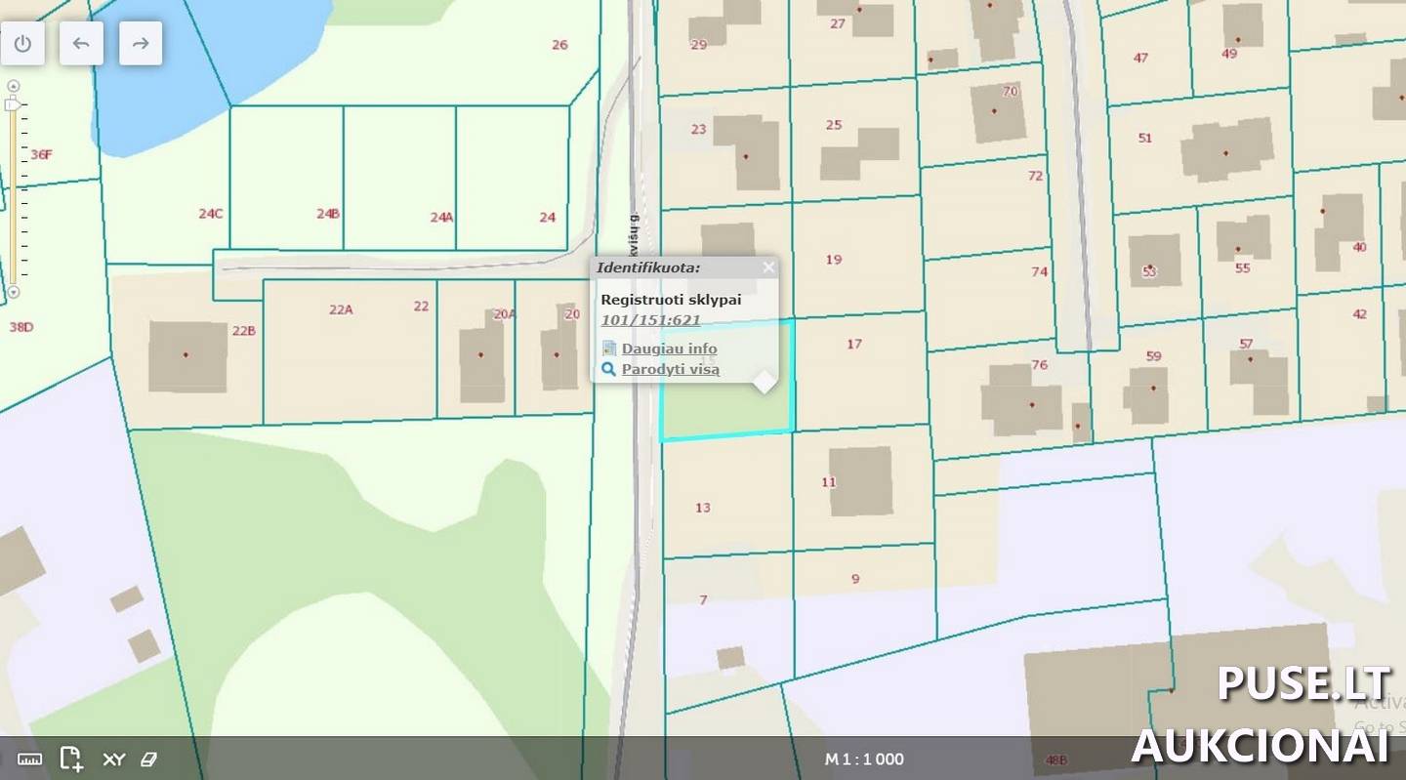Click parcel label 38D
1406x780 pixels.
tap(21, 326)
